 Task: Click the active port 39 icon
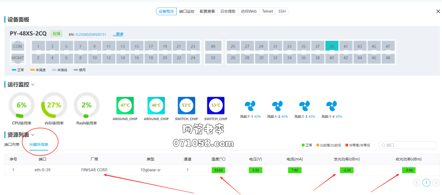coord(331,46)
